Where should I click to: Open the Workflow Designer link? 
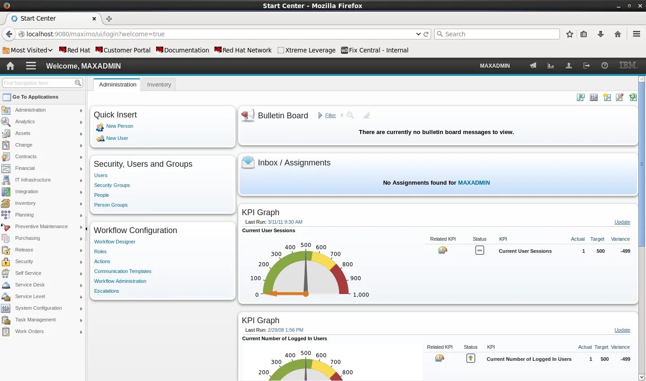(x=114, y=242)
